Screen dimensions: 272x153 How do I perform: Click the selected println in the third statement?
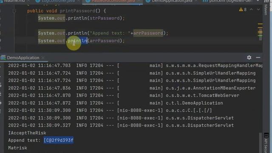77,41
